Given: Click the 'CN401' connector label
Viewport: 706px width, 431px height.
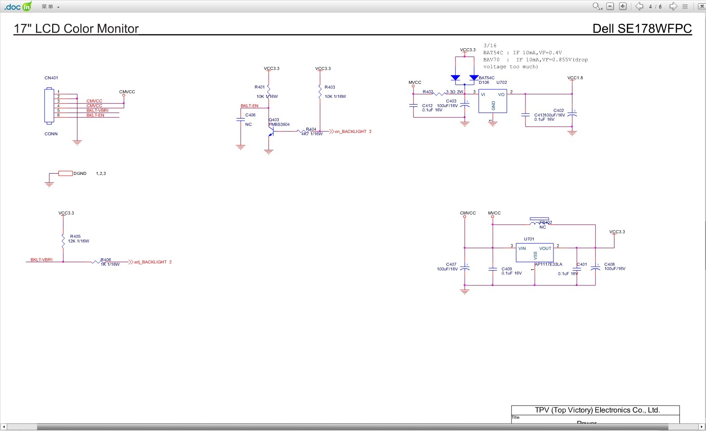Looking at the screenshot, I should coord(51,78).
